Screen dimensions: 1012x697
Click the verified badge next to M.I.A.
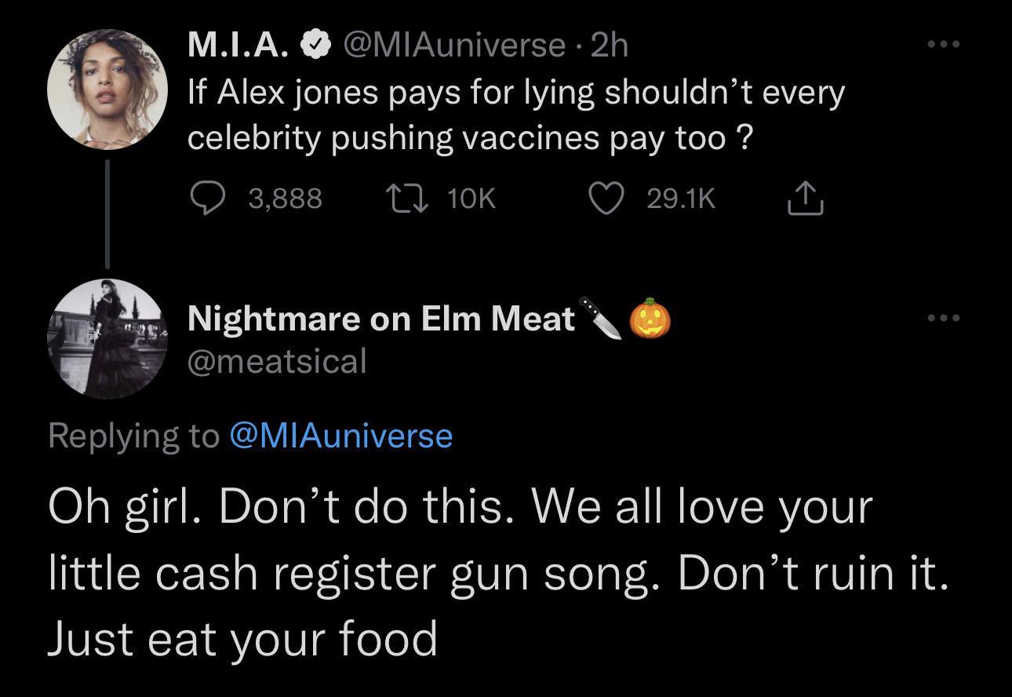tap(315, 44)
